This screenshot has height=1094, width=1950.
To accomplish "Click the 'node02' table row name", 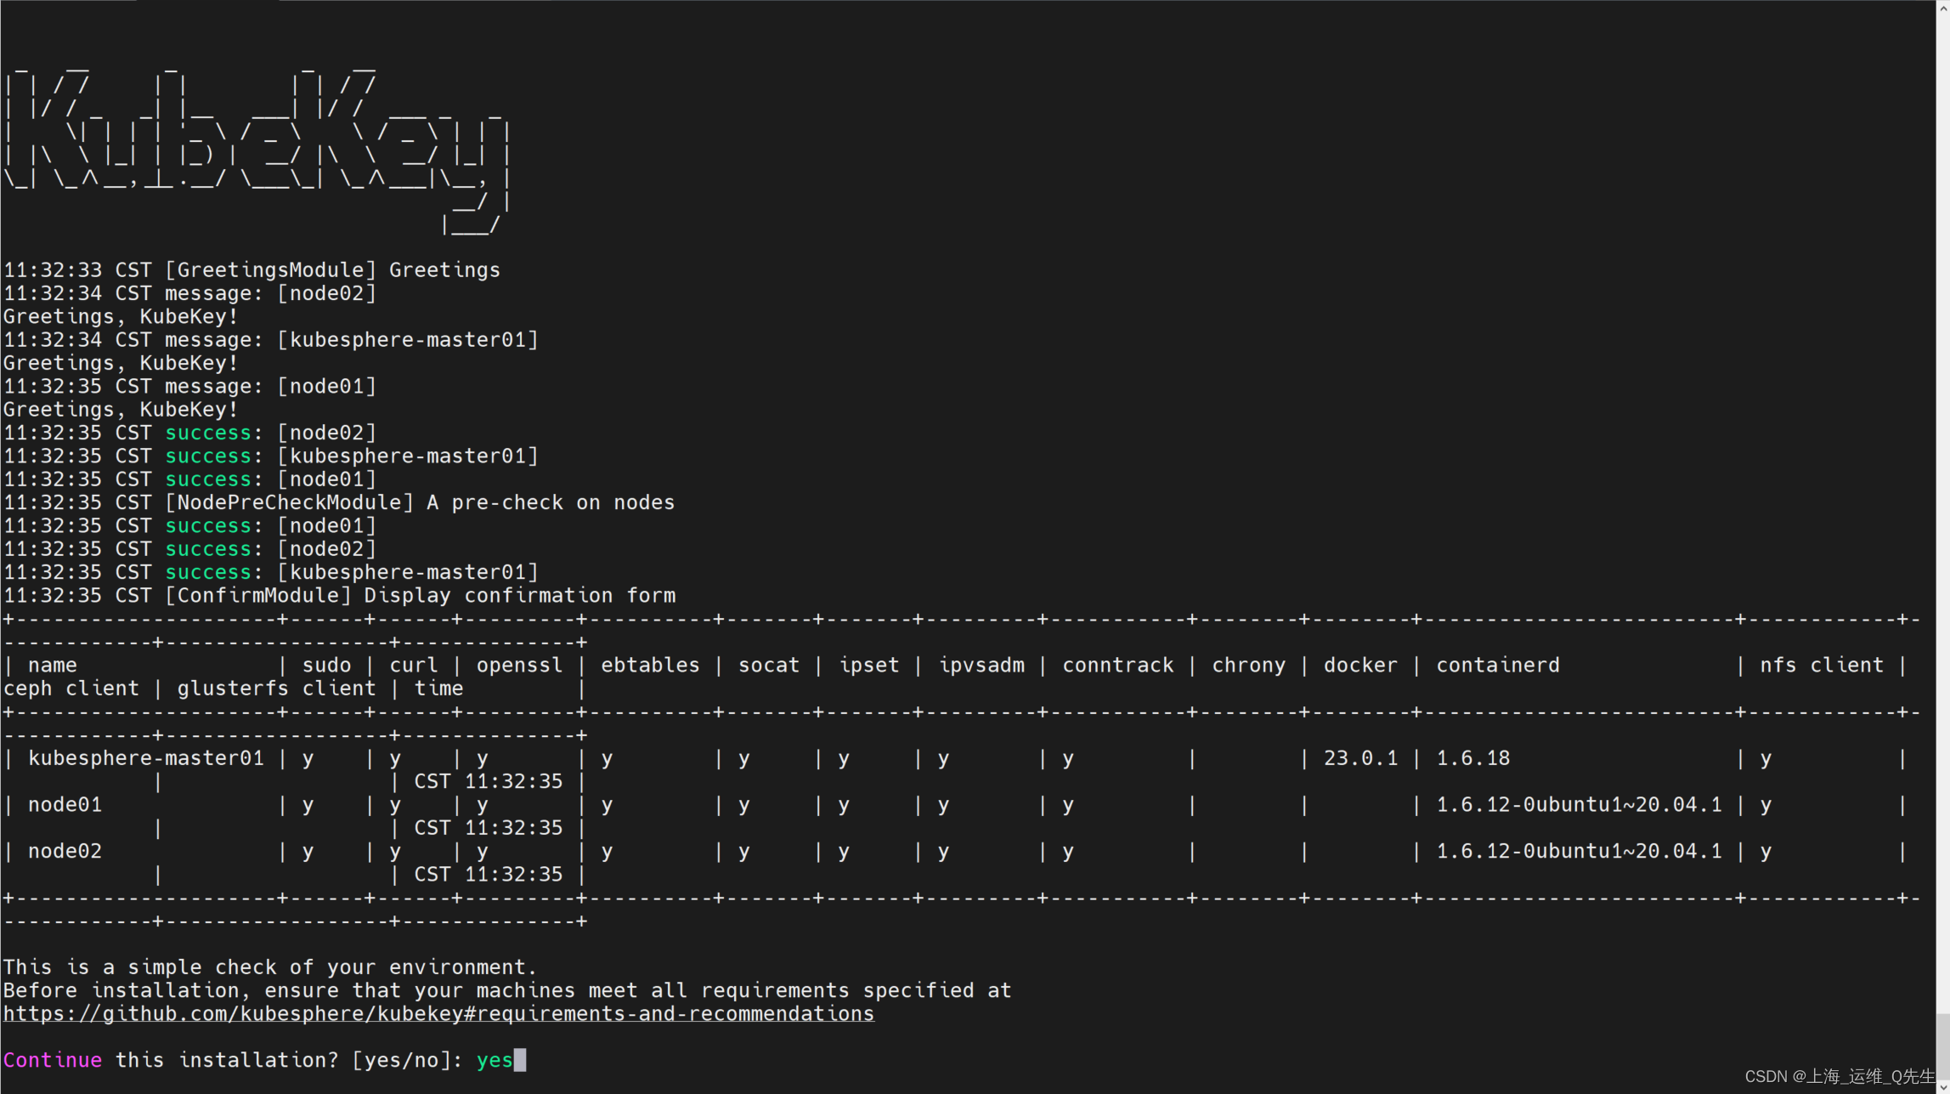I will [65, 851].
